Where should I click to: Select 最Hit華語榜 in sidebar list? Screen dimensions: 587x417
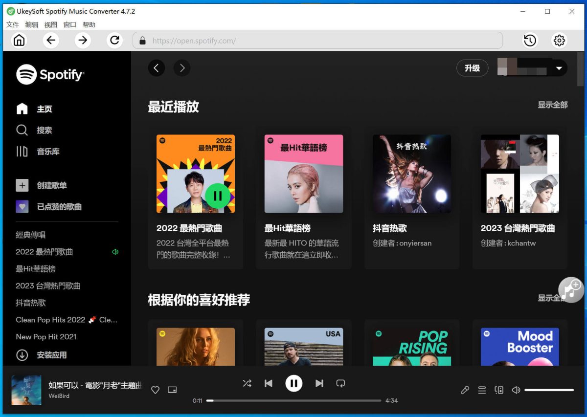click(x=36, y=269)
